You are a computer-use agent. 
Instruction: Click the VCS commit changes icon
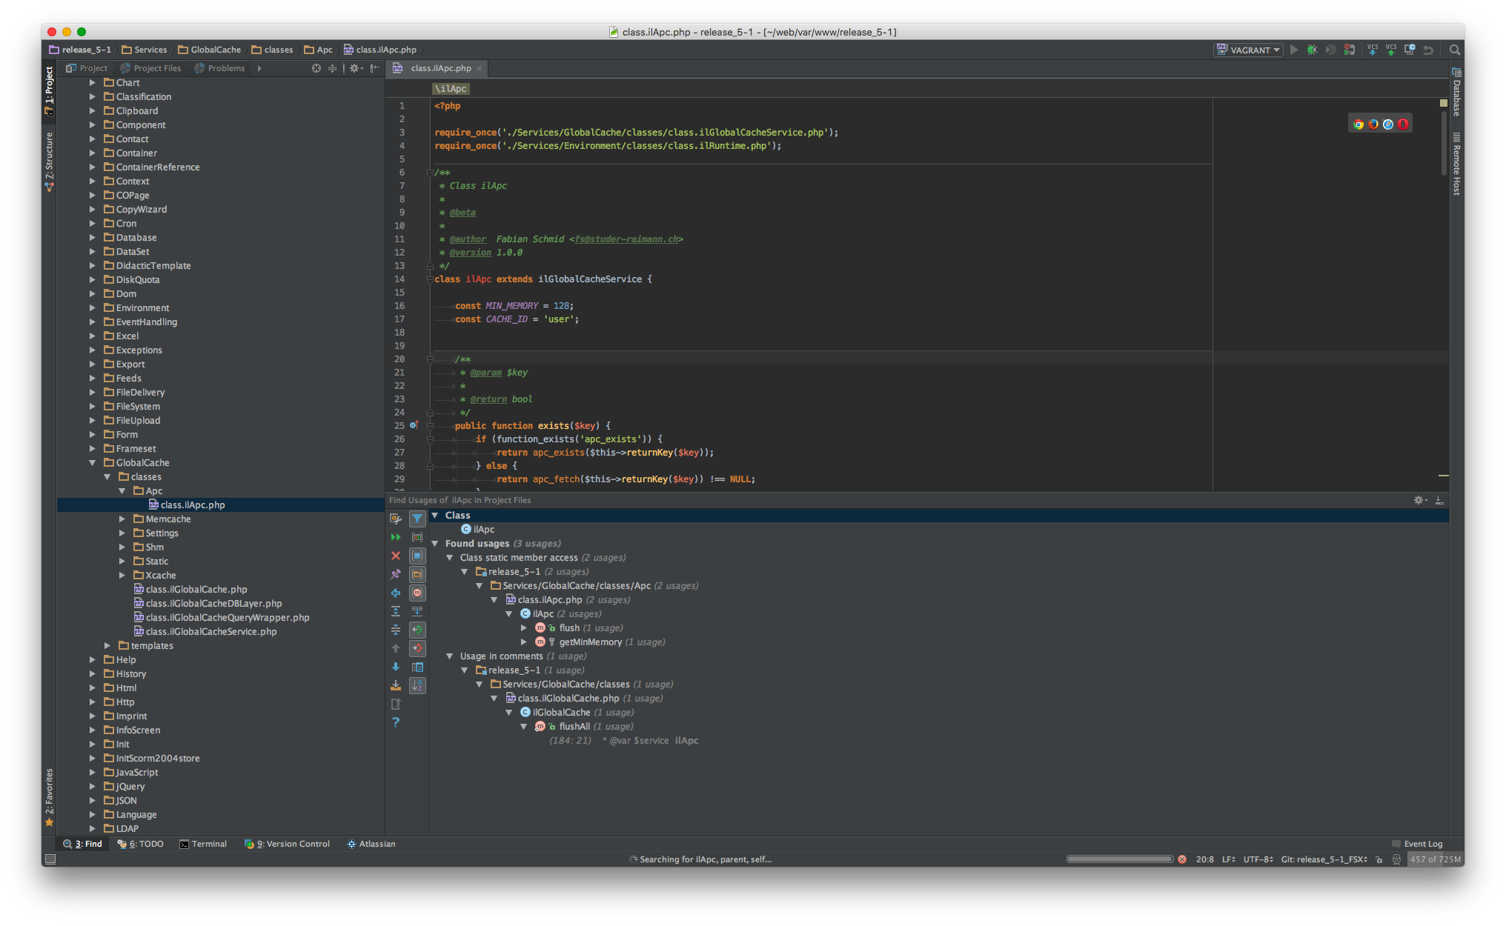pos(1391,50)
